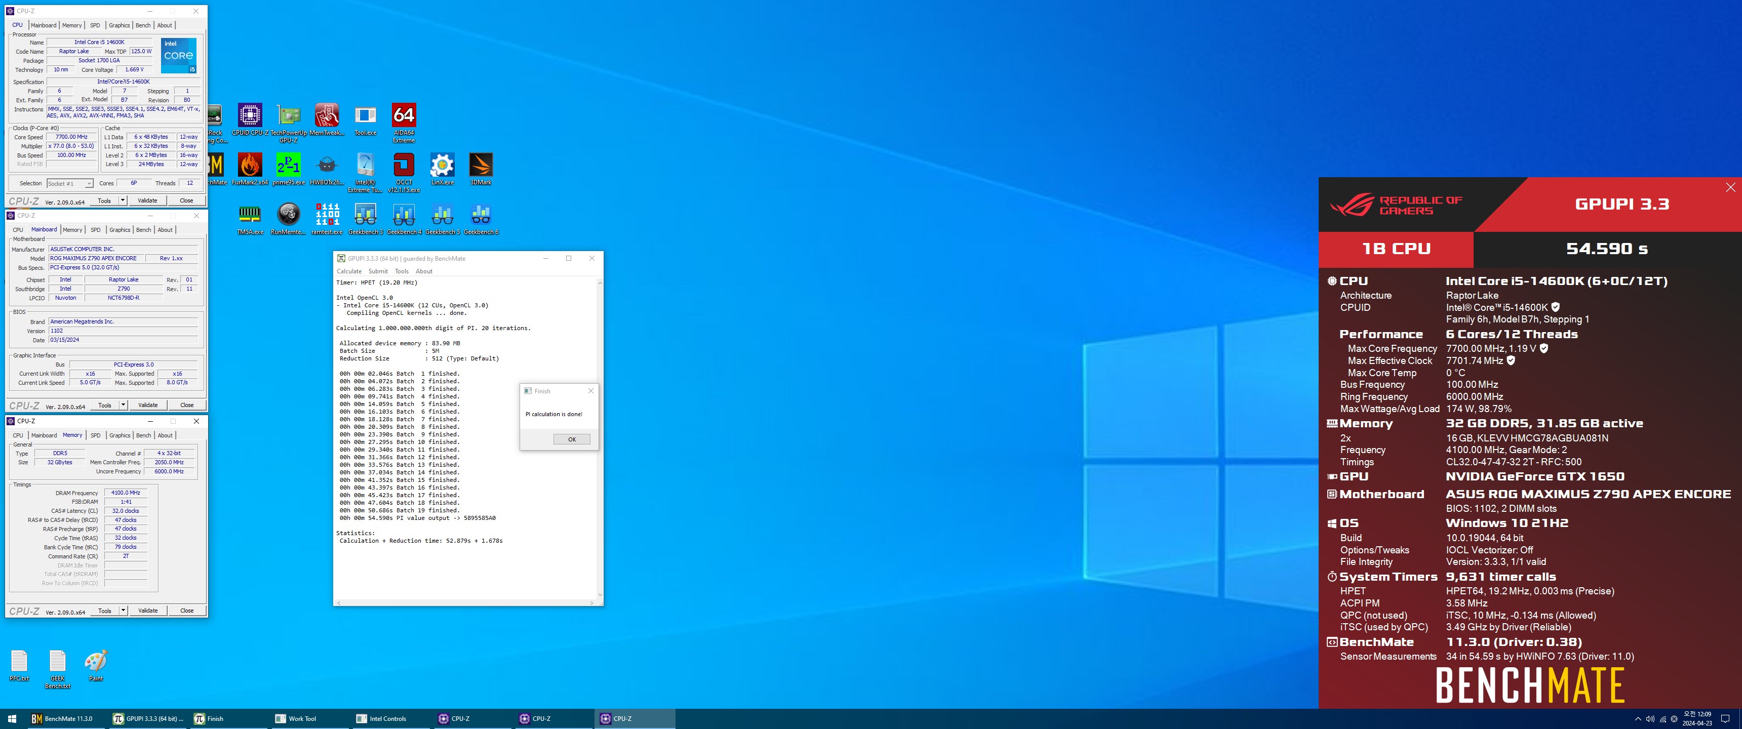
Task: Open FurMark2 x64 desktop icon
Action: coord(250,169)
